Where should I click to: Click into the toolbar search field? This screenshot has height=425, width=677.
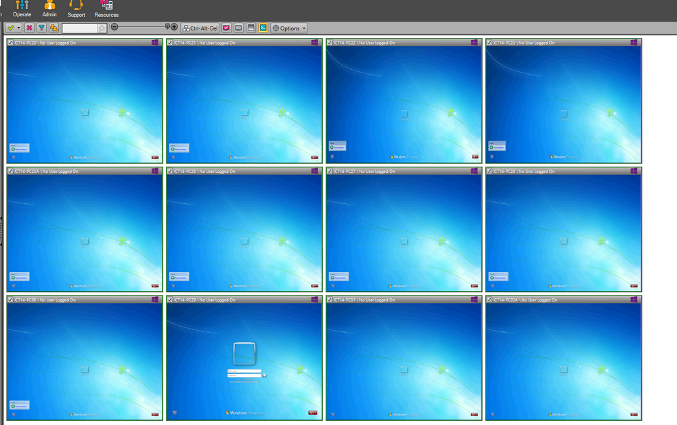[x=80, y=28]
